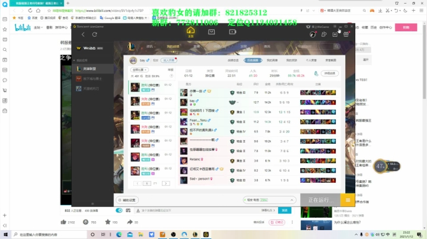Select 地下城与勇士 in WeGame sidebar

93,79
